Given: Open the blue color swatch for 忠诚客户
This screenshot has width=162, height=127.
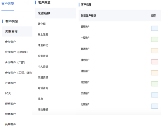Looking at the screenshot, I should click(x=155, y=95).
